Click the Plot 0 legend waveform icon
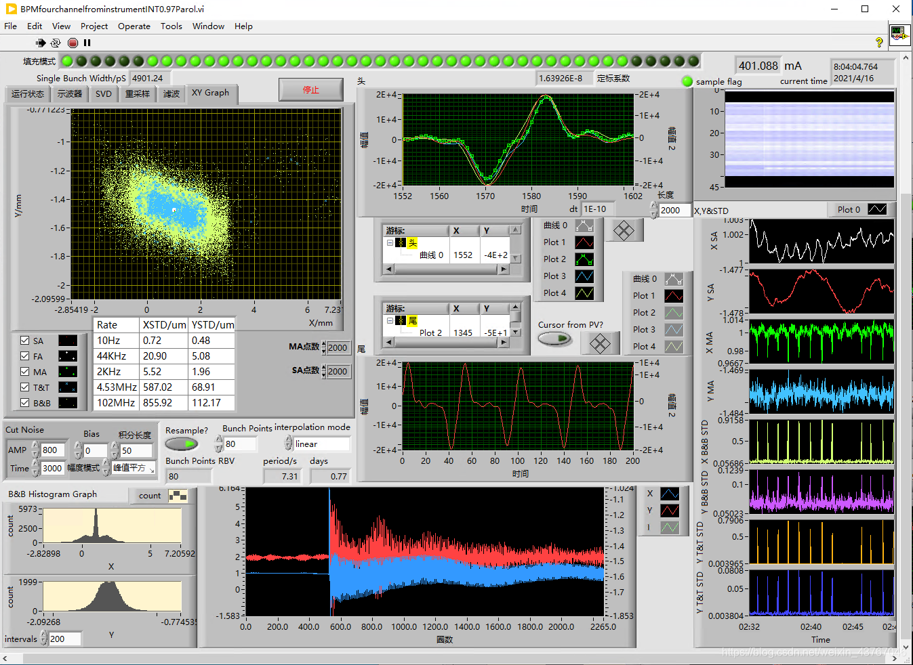 pyautogui.click(x=877, y=209)
